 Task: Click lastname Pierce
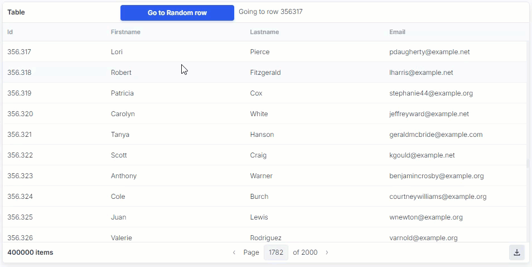(260, 52)
